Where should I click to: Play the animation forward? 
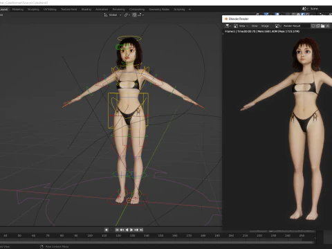131,230
